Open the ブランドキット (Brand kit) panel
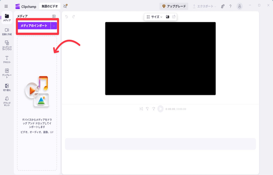The width and height of the screenshot is (273, 175). [x=7, y=101]
